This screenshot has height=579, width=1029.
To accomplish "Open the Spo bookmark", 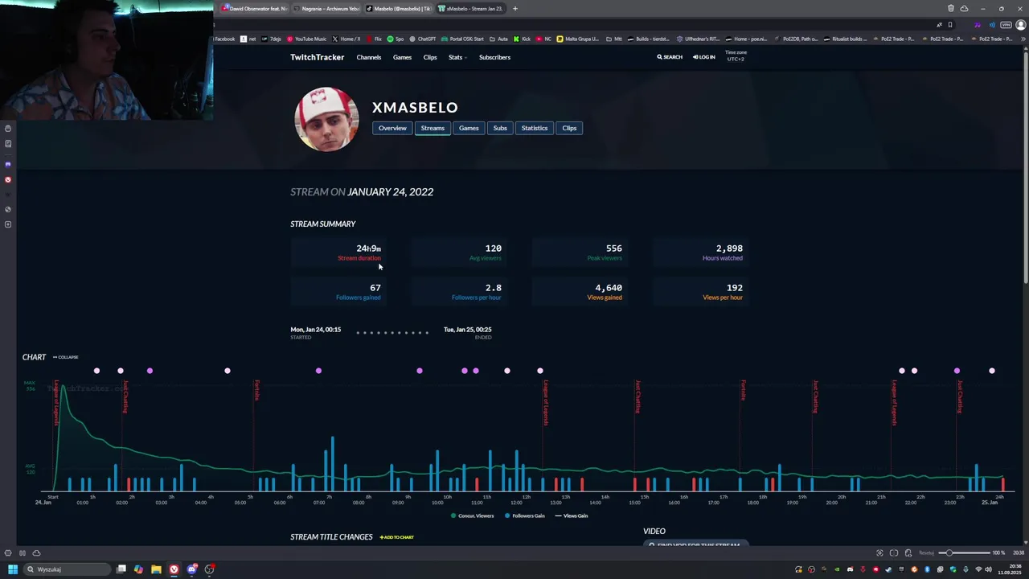I will pos(396,39).
